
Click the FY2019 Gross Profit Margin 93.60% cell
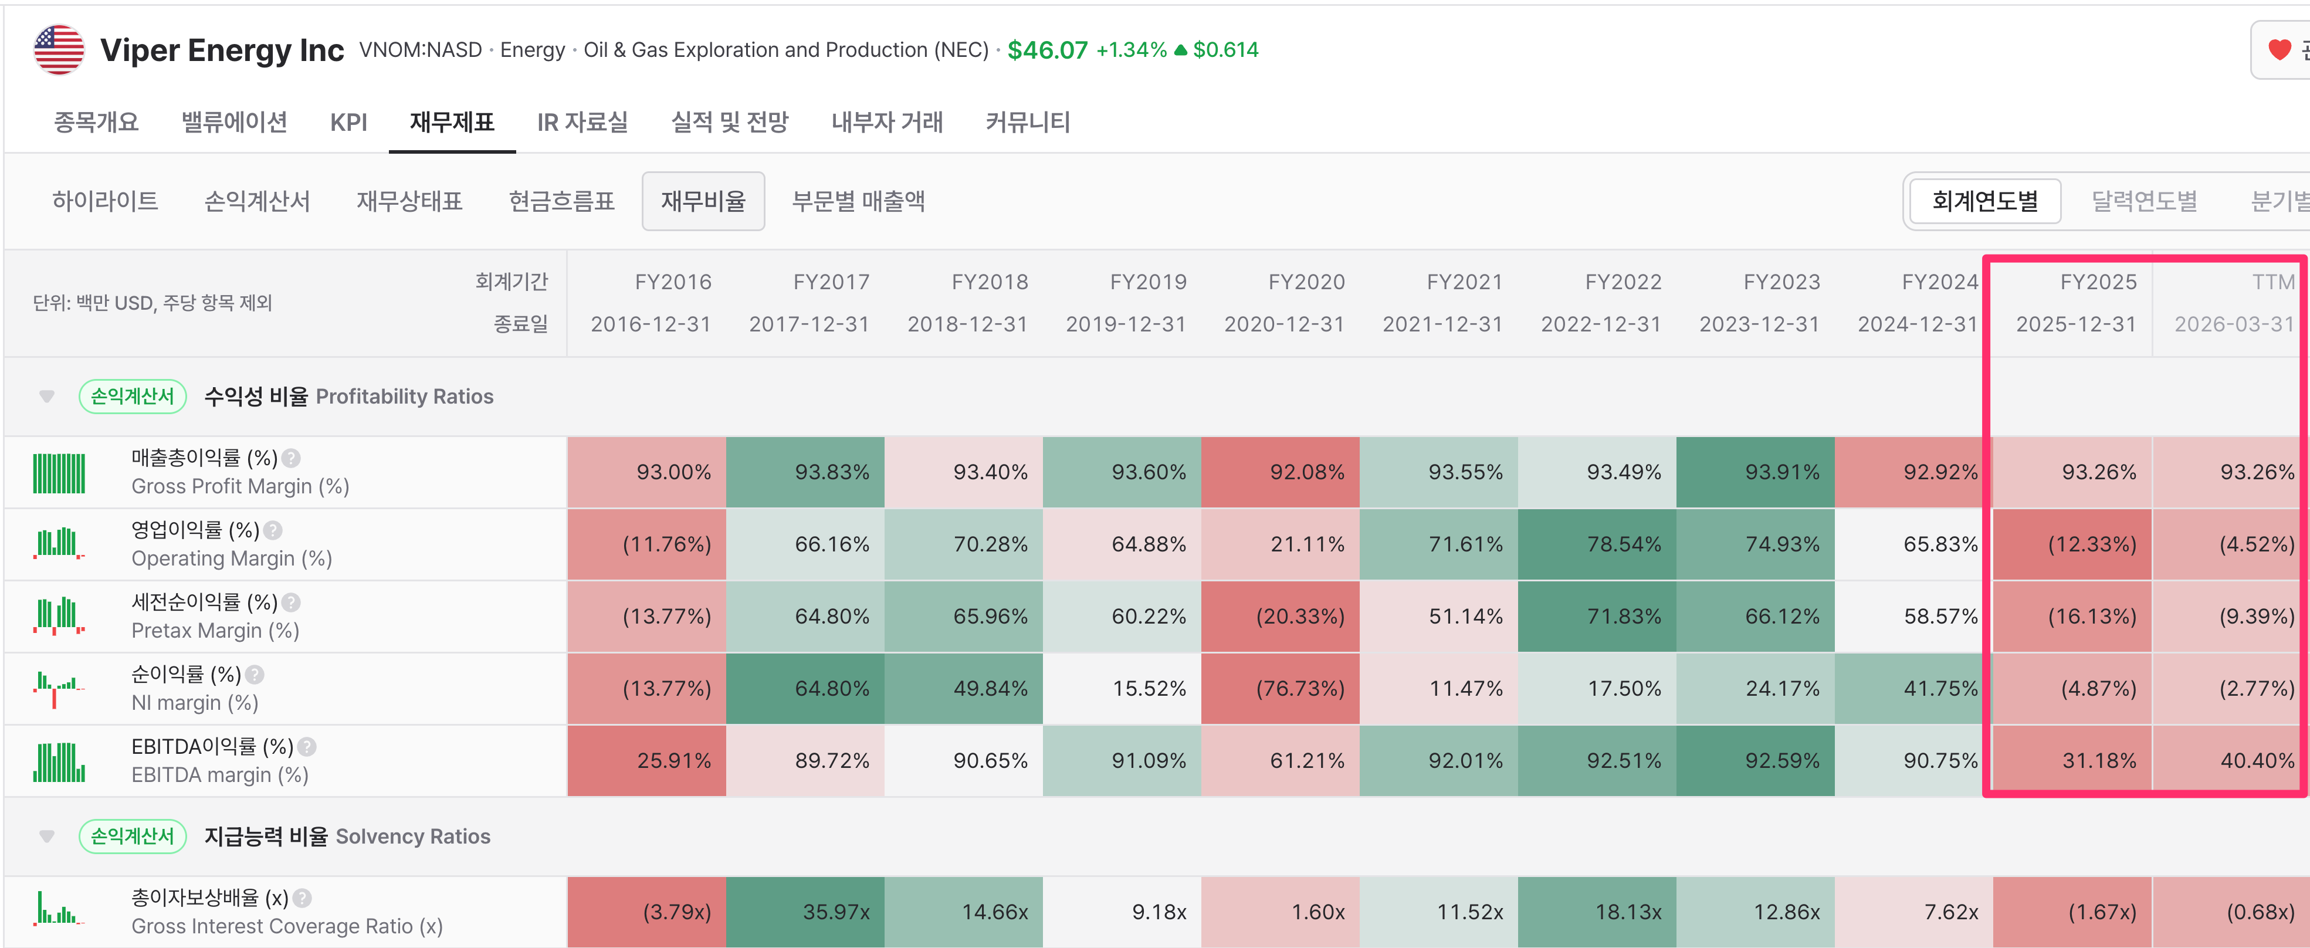1122,473
